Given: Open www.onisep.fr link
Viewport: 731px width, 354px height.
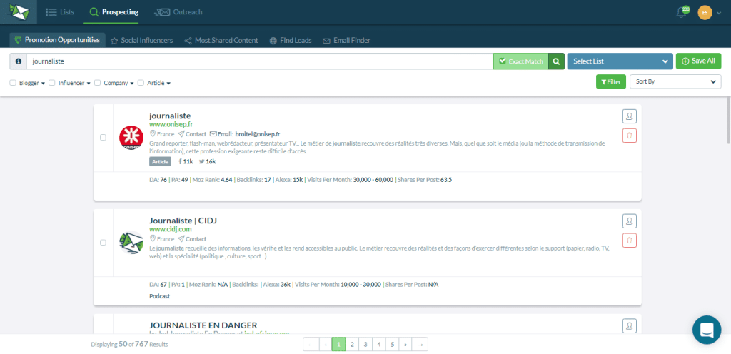Looking at the screenshot, I should coord(171,124).
